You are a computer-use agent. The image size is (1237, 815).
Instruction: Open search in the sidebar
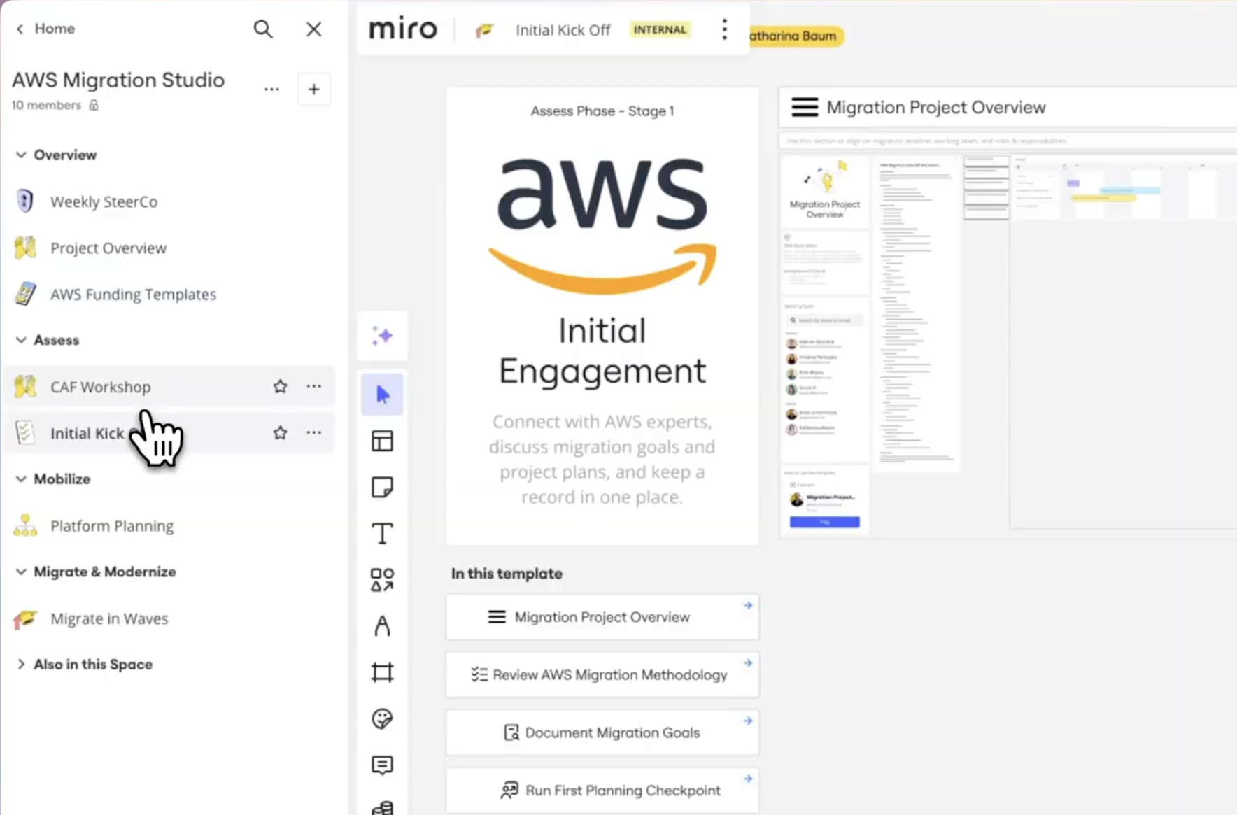263,29
